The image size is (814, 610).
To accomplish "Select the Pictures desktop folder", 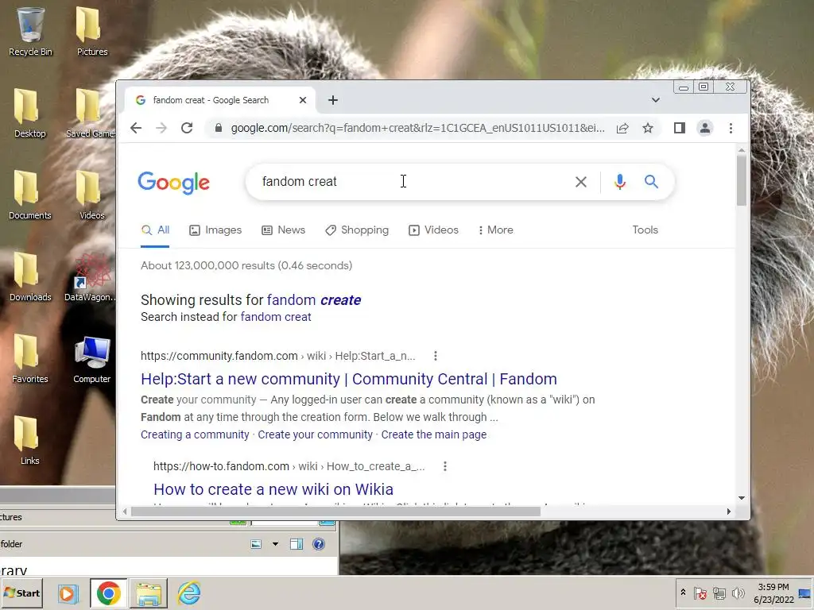I will pos(92,31).
